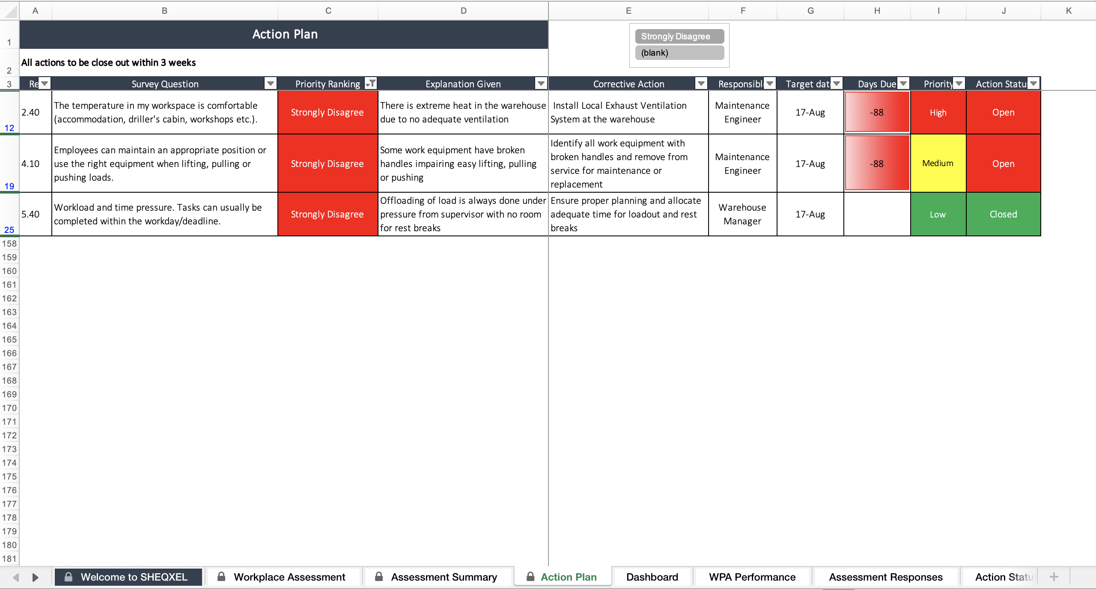Select the green Low priority cell

[x=938, y=215]
